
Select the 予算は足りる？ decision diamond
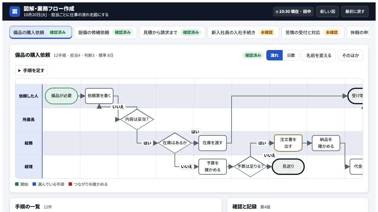click(x=250, y=167)
